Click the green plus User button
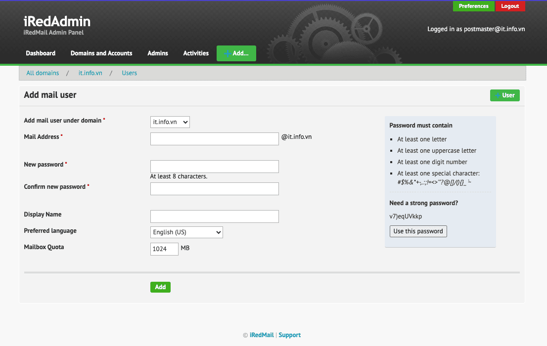The image size is (547, 346). (x=504, y=95)
